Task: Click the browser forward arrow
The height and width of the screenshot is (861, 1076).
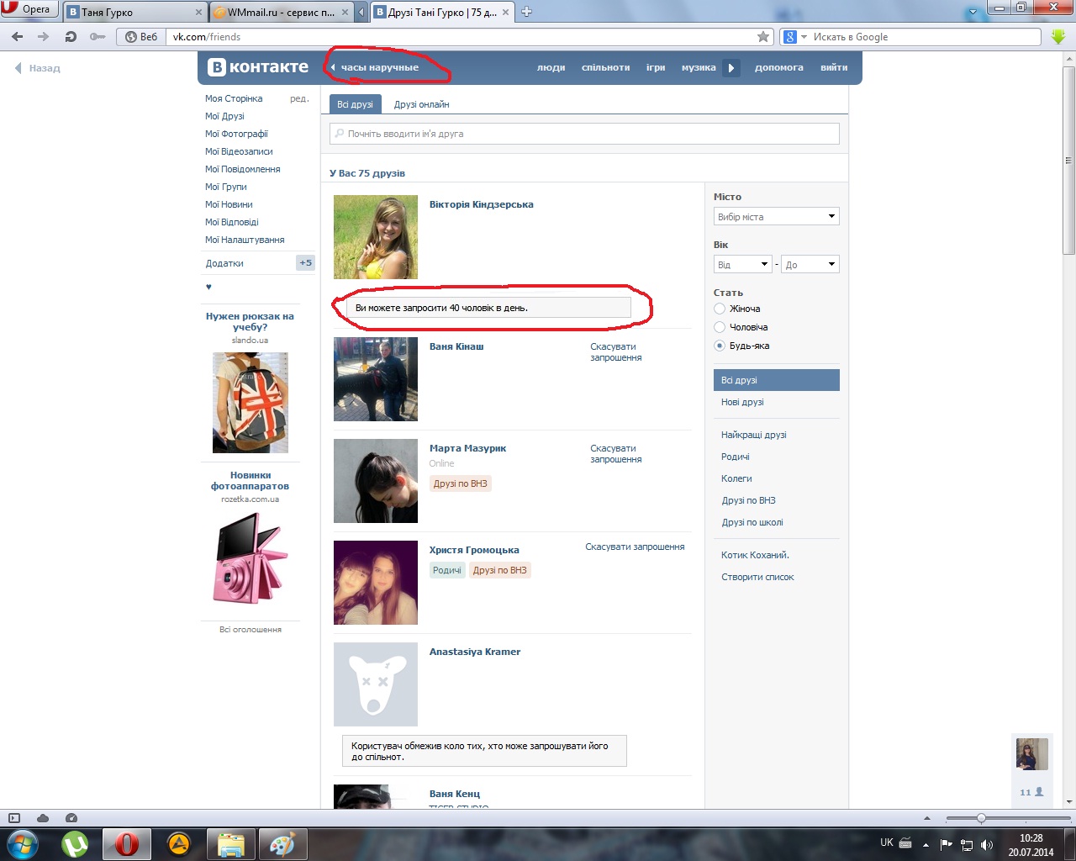Action: tap(44, 37)
